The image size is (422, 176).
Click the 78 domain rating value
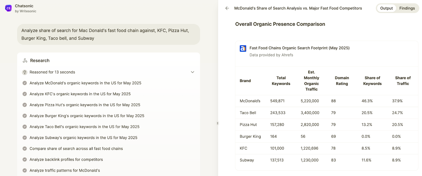tap(334, 148)
